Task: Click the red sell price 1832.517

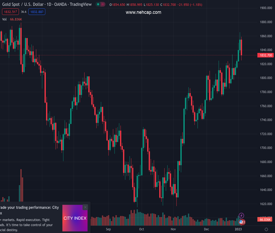Action: coord(10,12)
